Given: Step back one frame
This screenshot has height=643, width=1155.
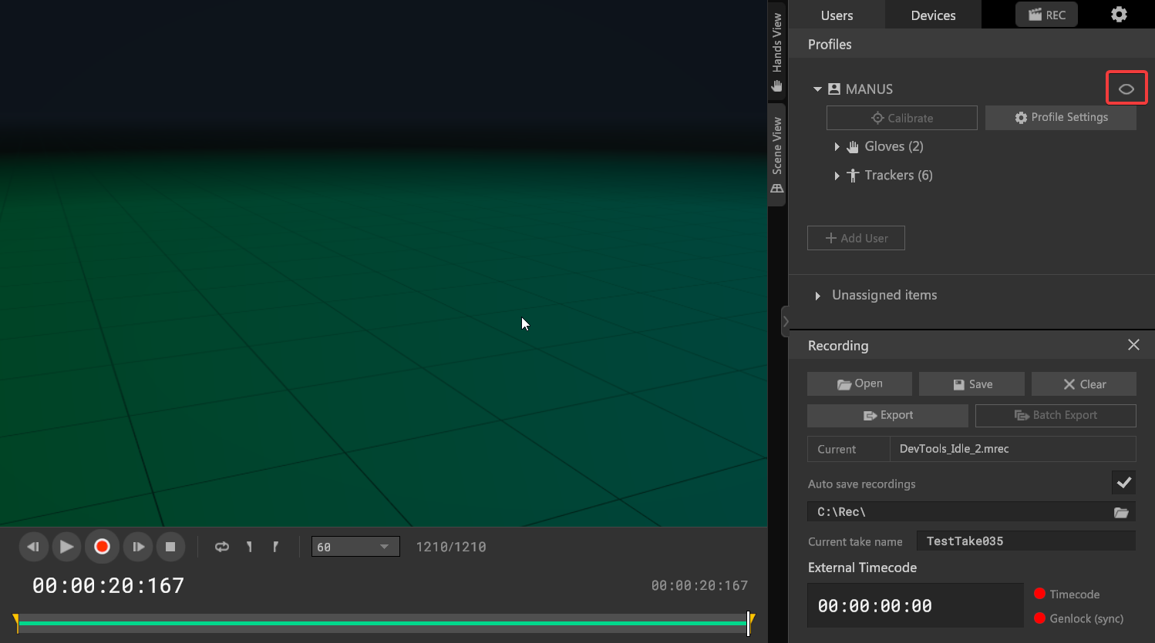Looking at the screenshot, I should pyautogui.click(x=33, y=547).
